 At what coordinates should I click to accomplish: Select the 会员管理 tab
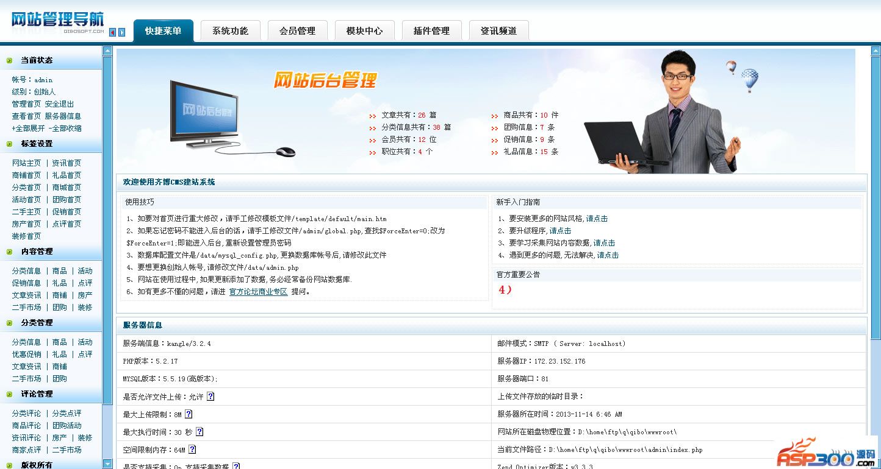pos(297,31)
